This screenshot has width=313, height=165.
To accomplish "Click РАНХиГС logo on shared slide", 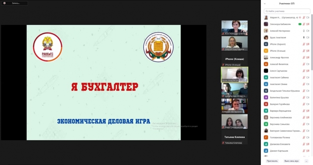I will click(x=47, y=47).
